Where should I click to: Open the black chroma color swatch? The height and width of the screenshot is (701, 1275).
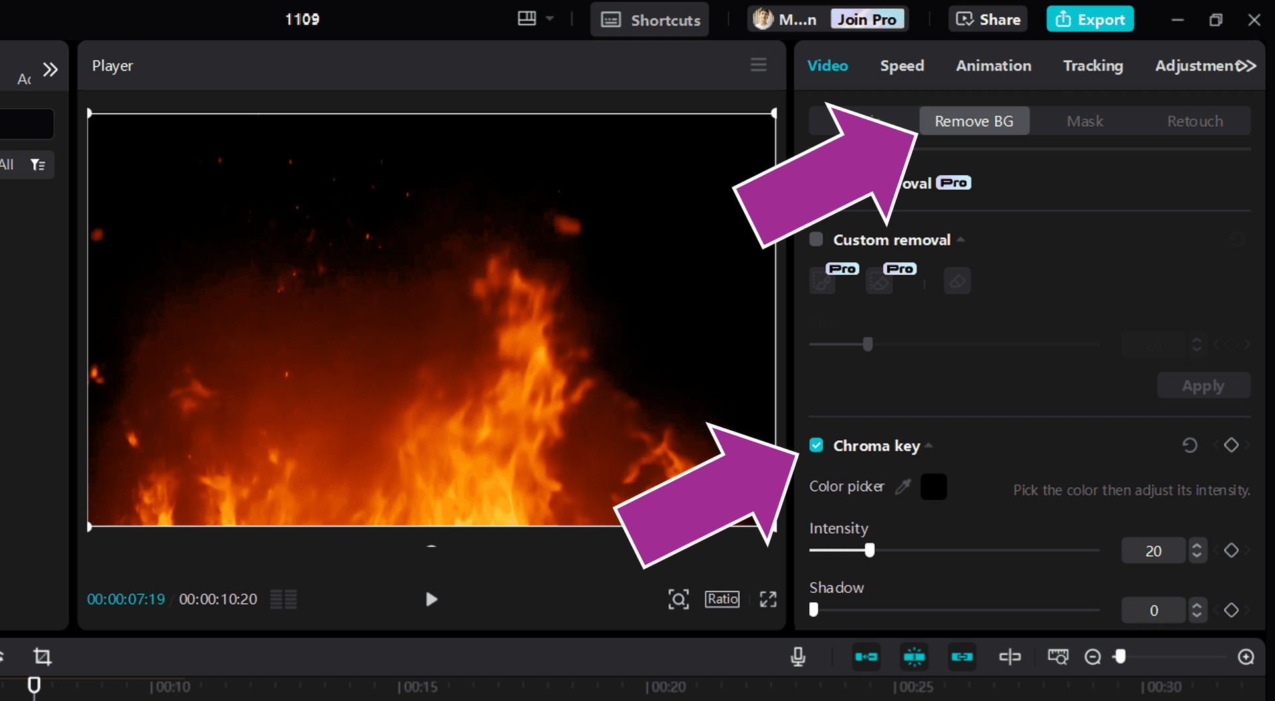(933, 487)
